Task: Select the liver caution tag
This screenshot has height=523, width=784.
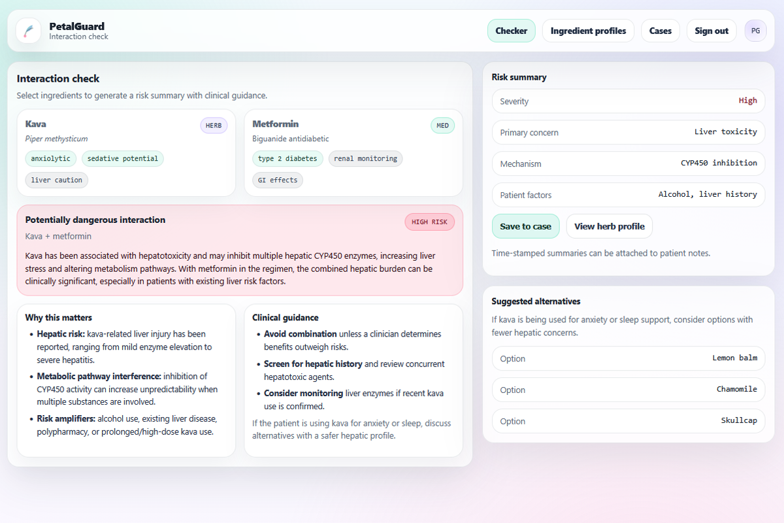Action: pyautogui.click(x=56, y=180)
